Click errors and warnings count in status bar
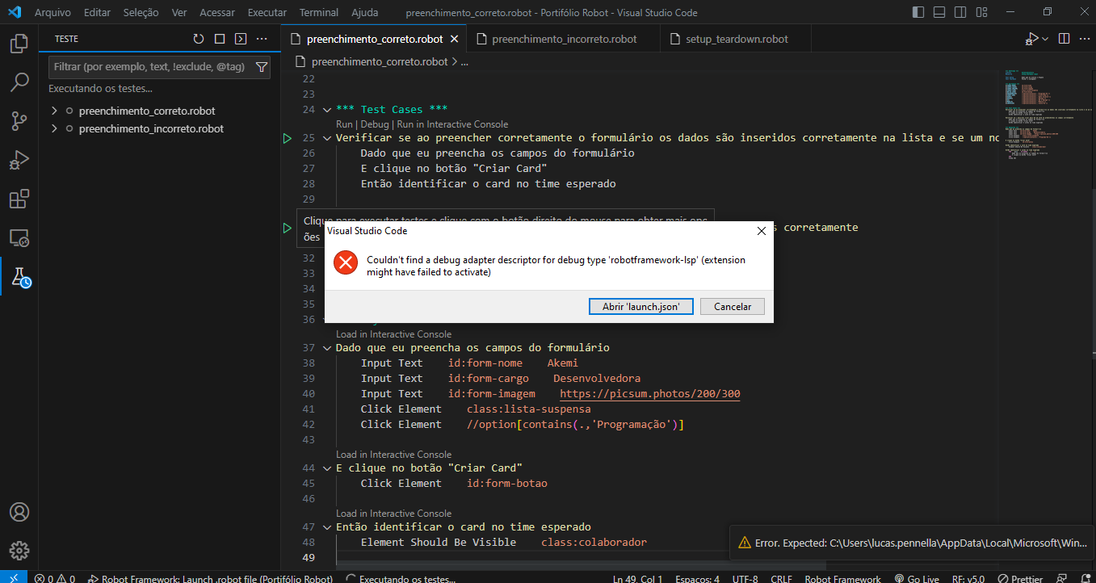Image resolution: width=1096 pixels, height=583 pixels. coord(55,579)
